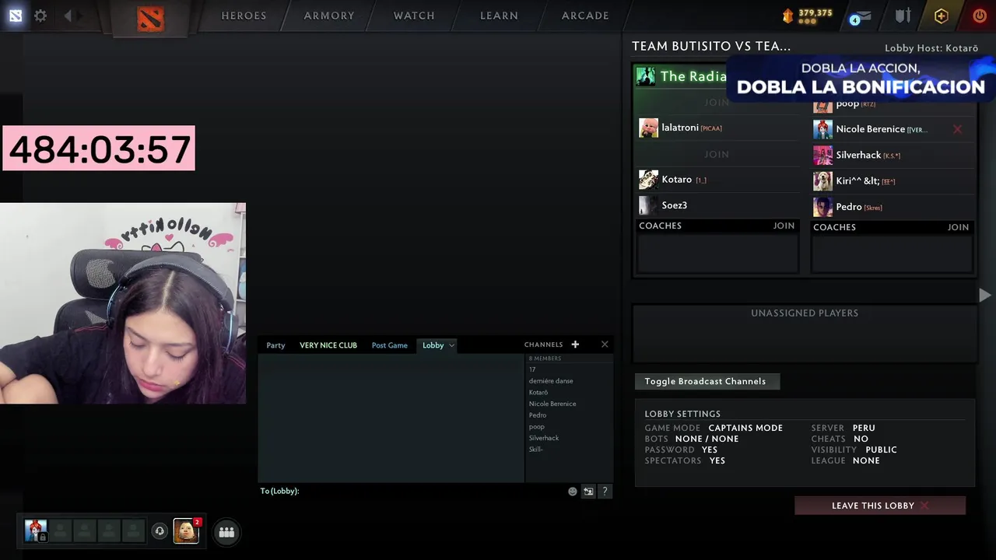
Task: Click Pedro's avatar in Dire team
Action: (x=822, y=207)
